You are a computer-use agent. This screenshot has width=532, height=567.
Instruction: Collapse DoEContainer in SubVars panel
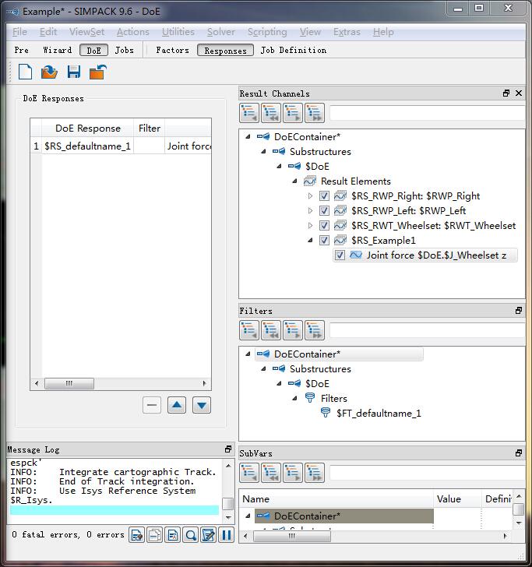[248, 516]
